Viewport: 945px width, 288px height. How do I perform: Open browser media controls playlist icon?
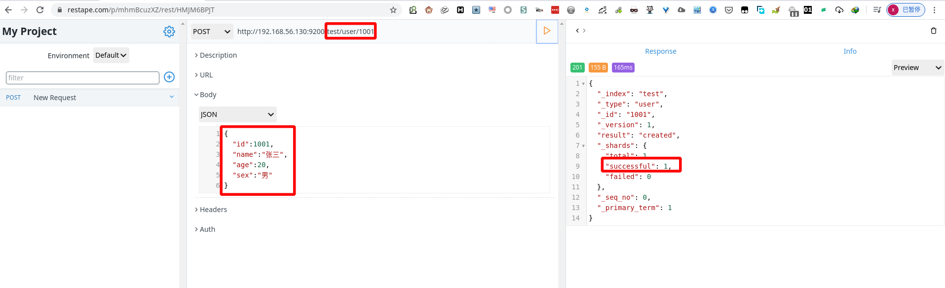coord(877,10)
